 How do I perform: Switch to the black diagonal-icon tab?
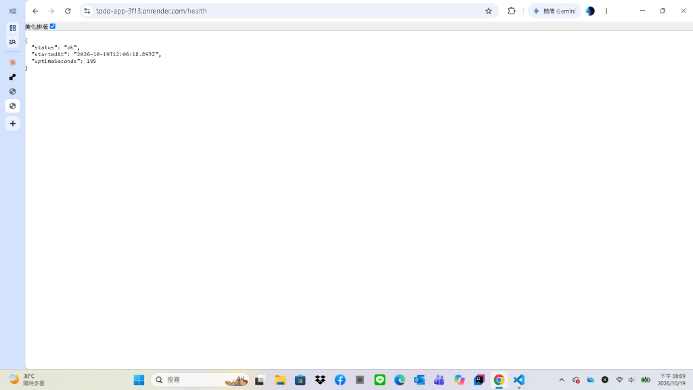coord(13,77)
